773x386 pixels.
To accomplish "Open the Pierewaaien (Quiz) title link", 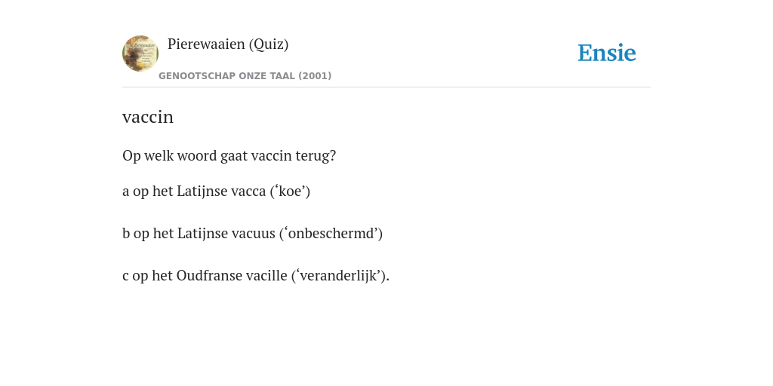I will point(228,44).
